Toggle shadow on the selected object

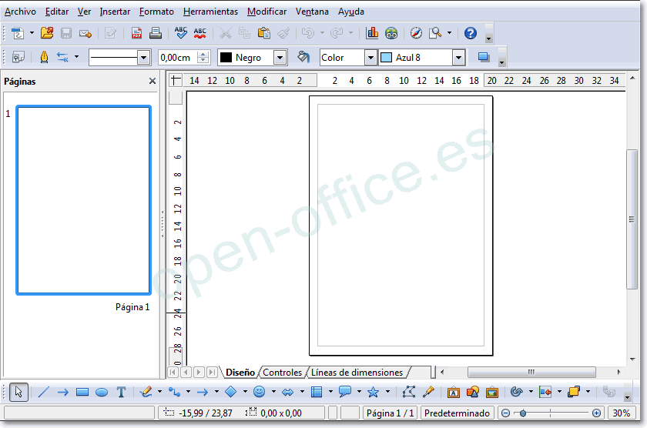click(x=484, y=57)
